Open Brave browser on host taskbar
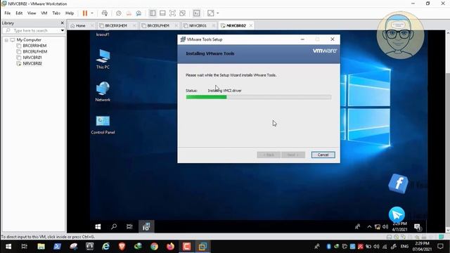450x253 pixels. coord(122,247)
